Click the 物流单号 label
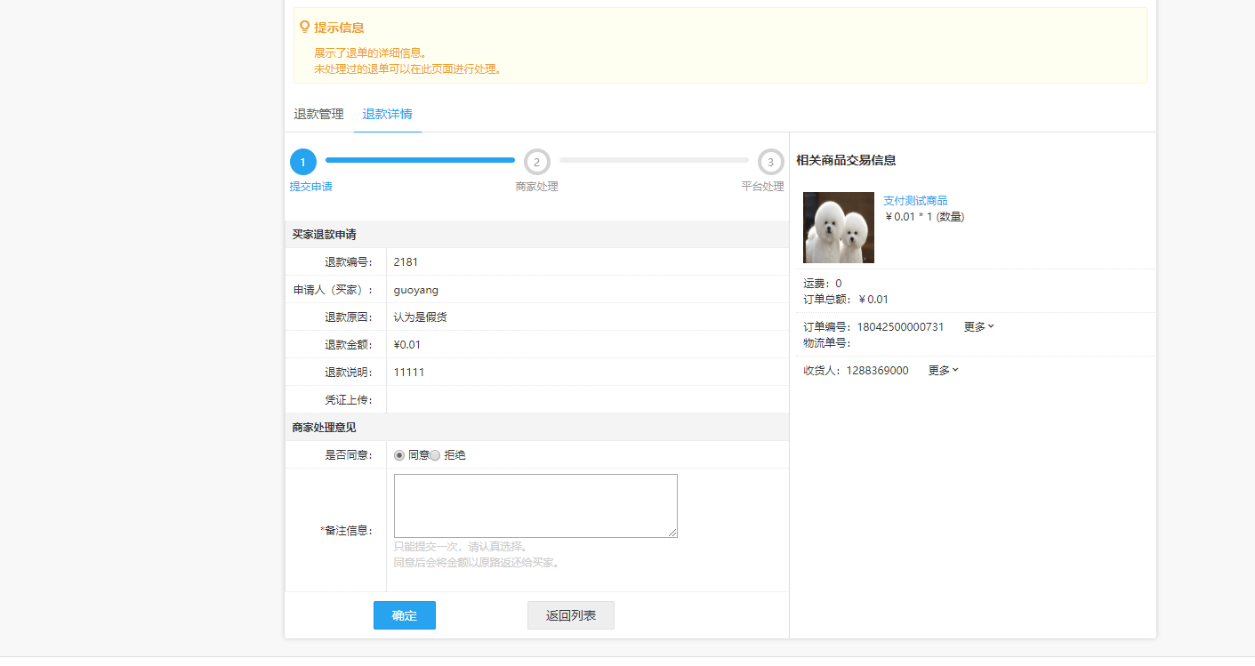Viewport: 1255px width, 666px height. (827, 343)
